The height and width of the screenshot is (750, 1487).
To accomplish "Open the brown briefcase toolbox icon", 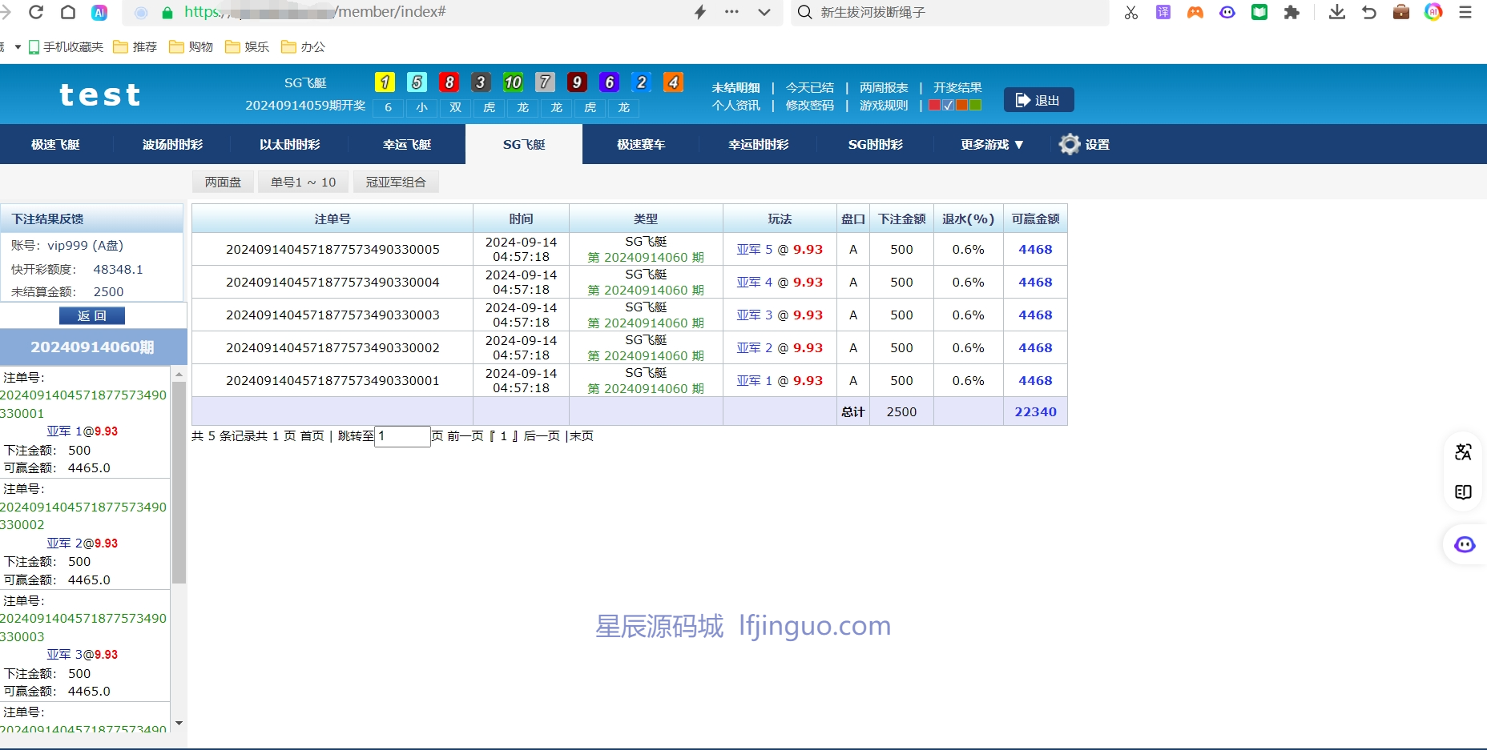I will (1401, 12).
